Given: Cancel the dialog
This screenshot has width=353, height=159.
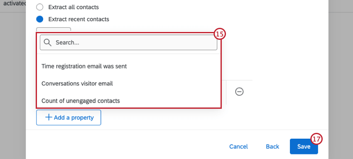Looking at the screenshot, I should [x=238, y=147].
